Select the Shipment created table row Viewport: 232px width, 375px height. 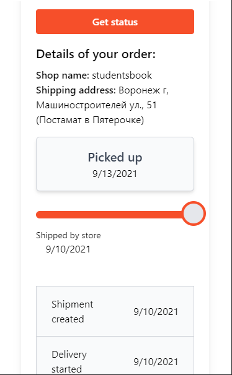[x=115, y=311]
